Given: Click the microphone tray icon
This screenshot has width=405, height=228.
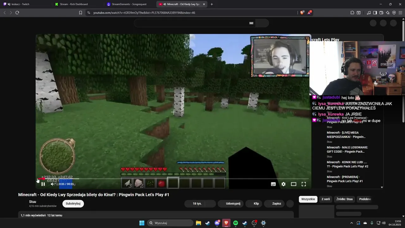Looking at the screenshot, I should pos(372,223).
